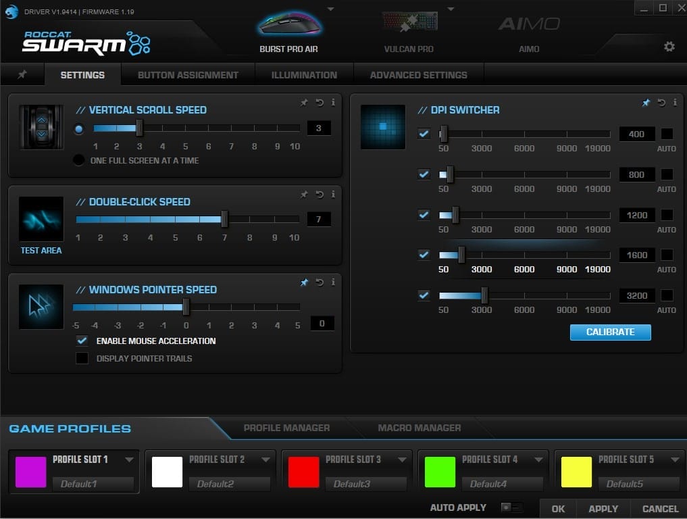This screenshot has width=687, height=519.
Task: Open the Illumination tab
Action: 304,75
